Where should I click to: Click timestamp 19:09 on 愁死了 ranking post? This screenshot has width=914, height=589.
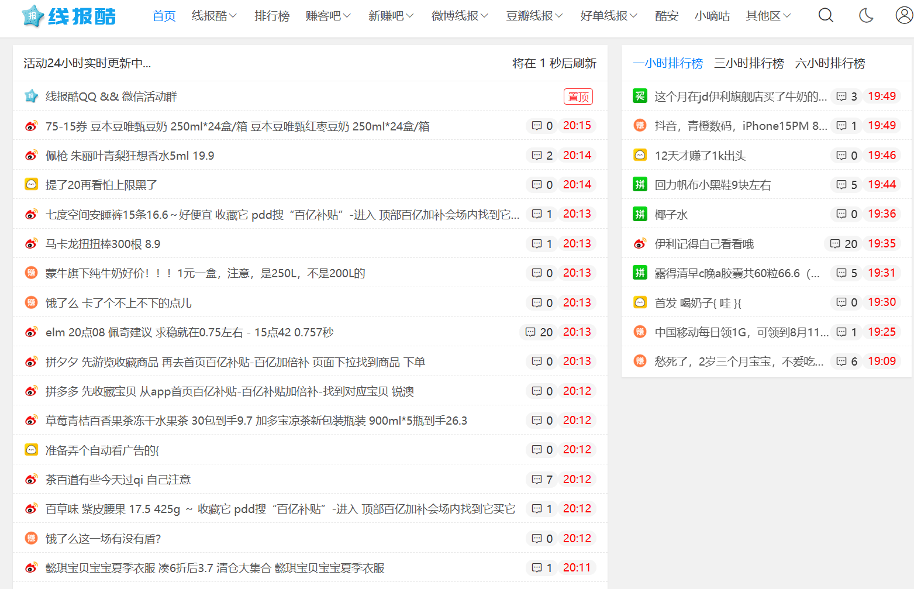(882, 361)
